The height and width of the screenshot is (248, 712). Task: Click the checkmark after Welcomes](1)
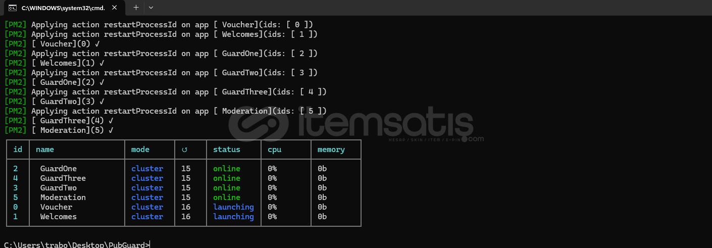pyautogui.click(x=101, y=63)
